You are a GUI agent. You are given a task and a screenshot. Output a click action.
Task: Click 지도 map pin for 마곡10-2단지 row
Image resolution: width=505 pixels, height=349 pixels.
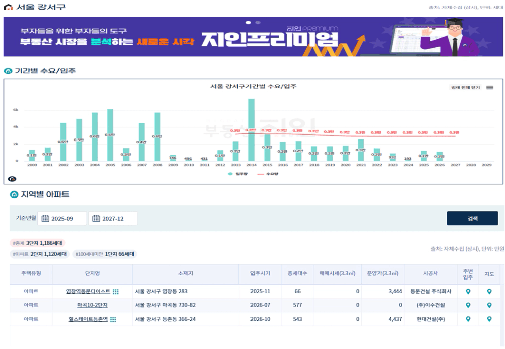pos(489,305)
